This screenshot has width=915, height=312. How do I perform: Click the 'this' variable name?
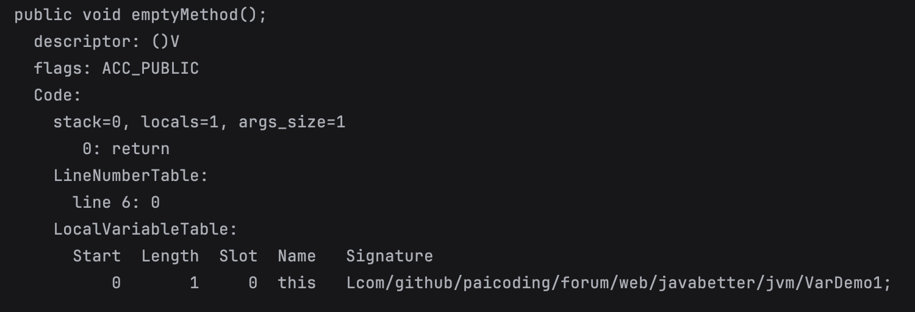coord(297,283)
